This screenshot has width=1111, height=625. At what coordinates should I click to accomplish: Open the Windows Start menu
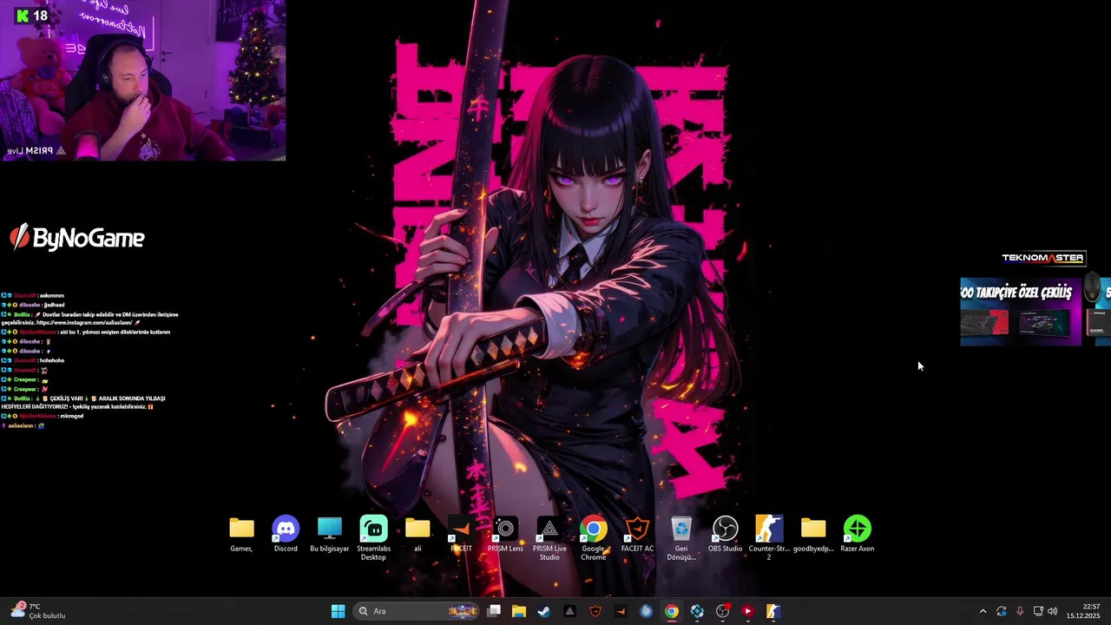pos(338,611)
